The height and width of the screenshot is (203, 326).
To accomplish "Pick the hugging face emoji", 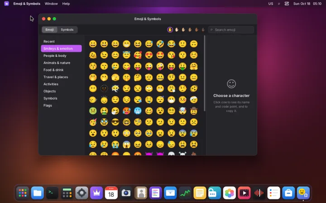I will point(194,66).
